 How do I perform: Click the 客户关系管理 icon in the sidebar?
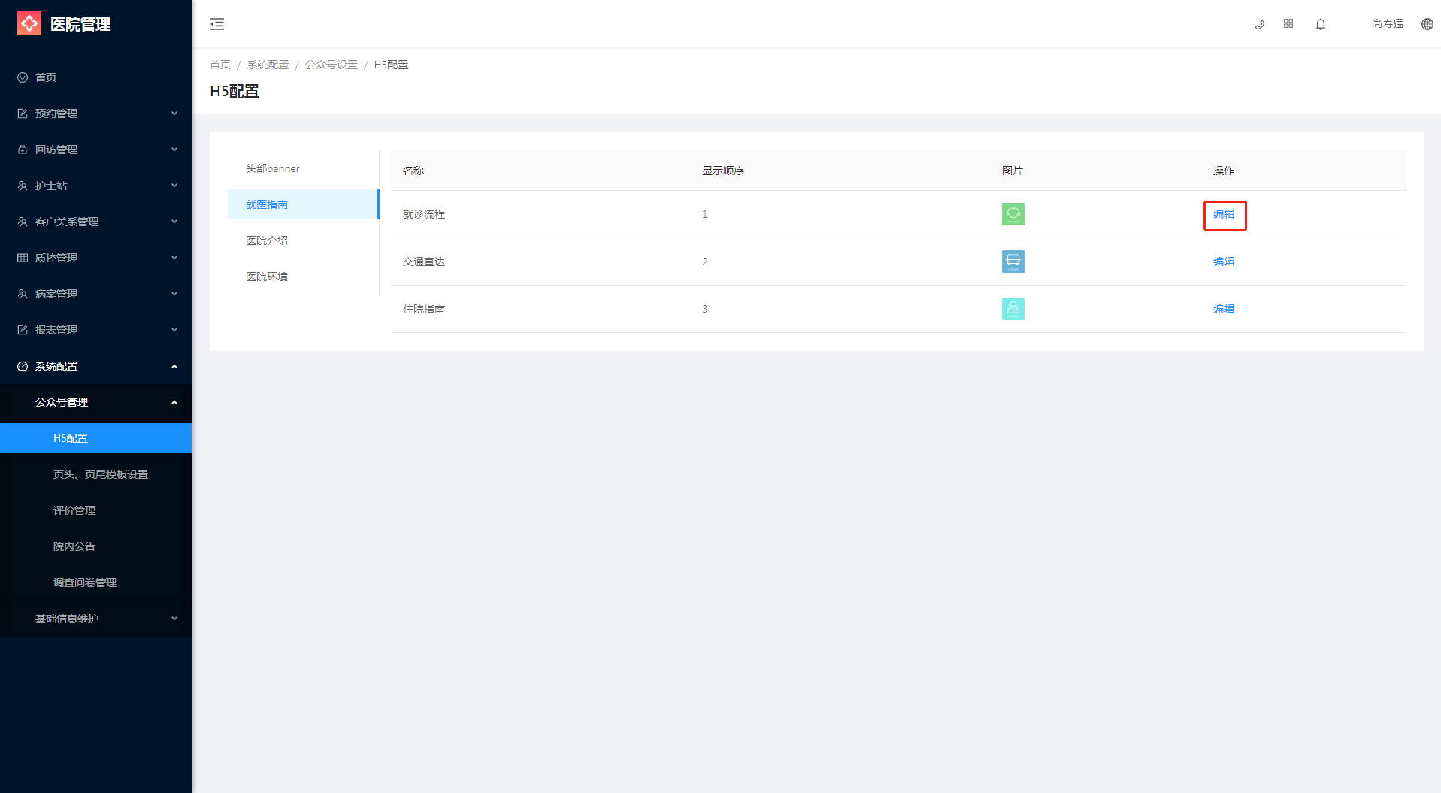point(23,222)
